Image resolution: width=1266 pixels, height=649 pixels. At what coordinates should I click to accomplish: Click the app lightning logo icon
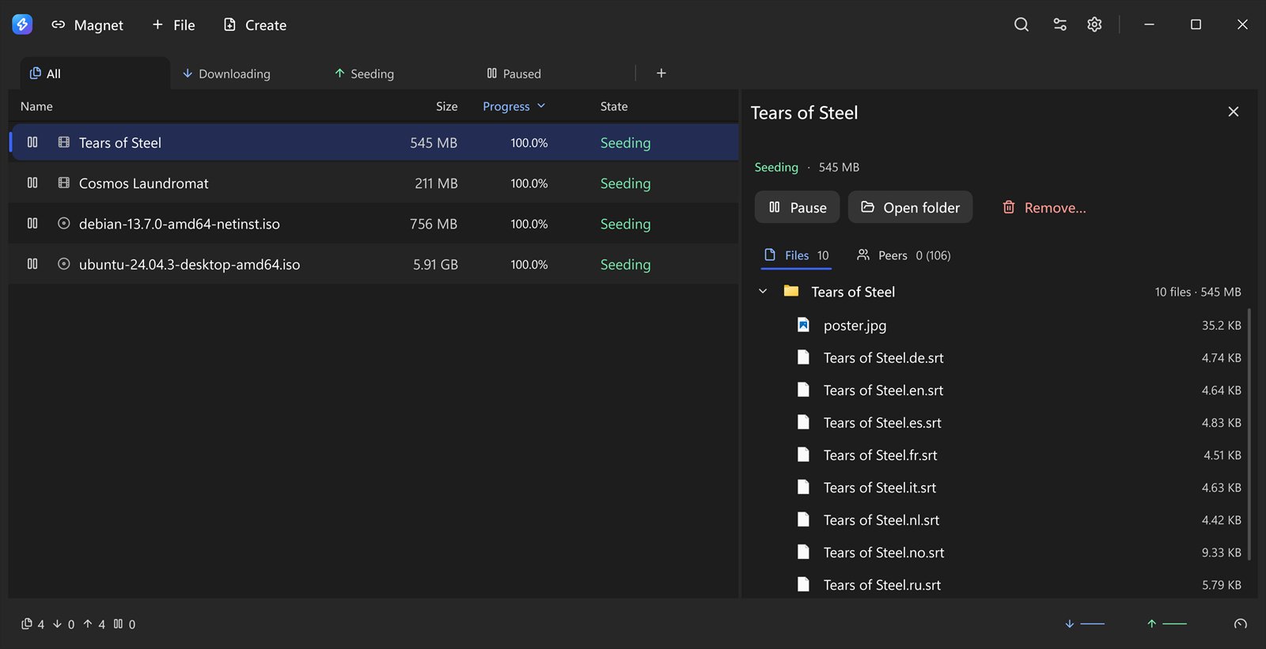tap(22, 25)
